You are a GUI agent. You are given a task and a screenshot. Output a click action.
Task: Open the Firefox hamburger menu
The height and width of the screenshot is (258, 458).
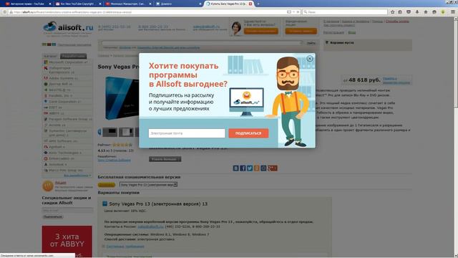(x=453, y=12)
